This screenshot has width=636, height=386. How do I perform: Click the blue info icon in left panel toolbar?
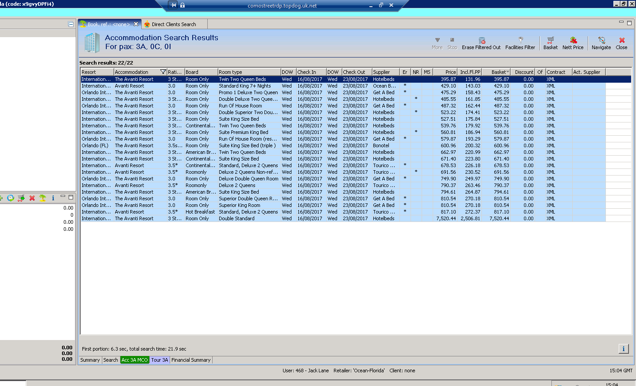[x=53, y=198]
